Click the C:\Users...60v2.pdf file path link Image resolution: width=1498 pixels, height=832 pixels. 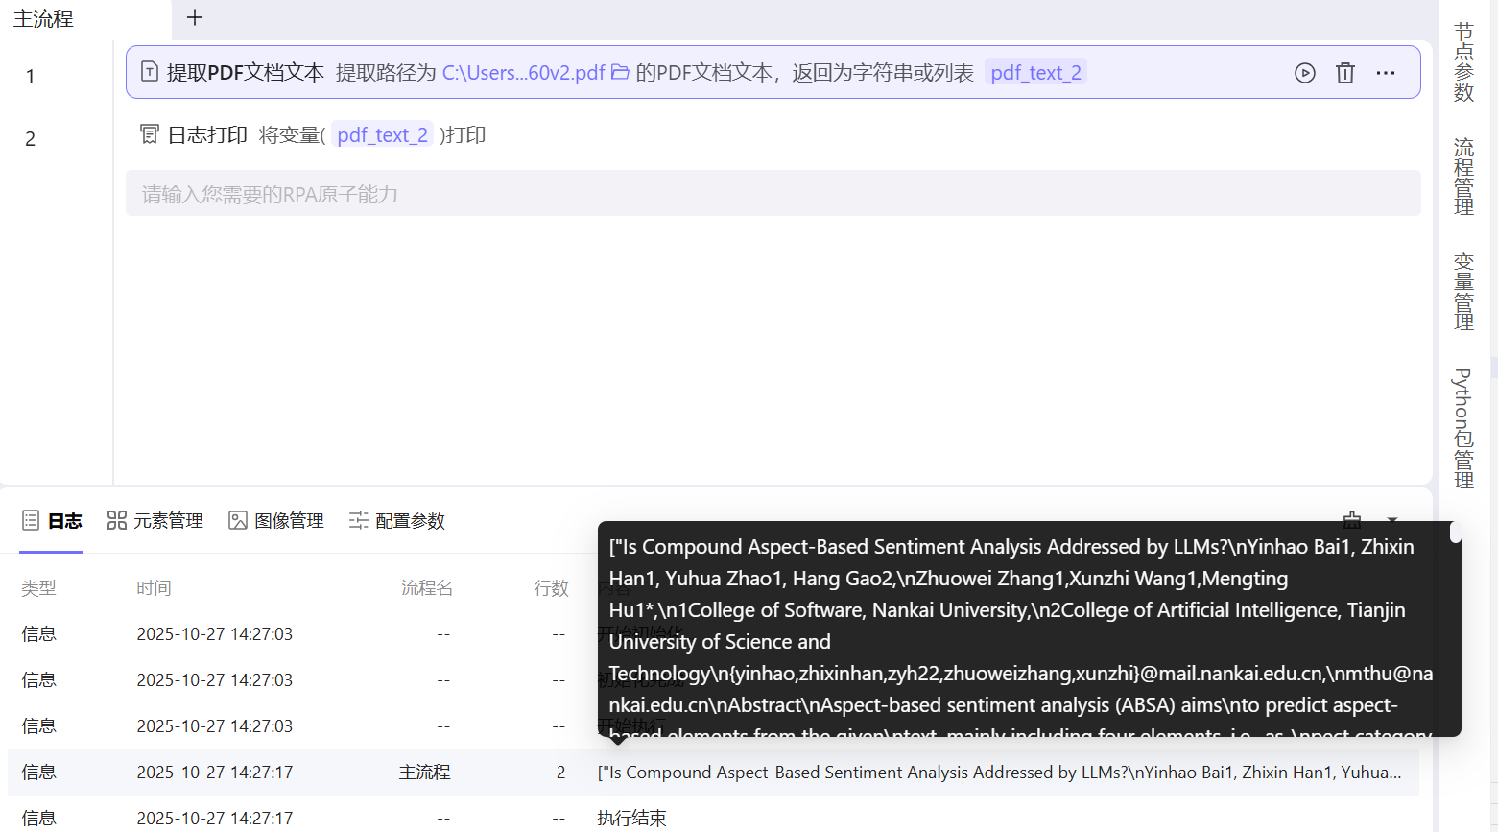click(x=523, y=73)
